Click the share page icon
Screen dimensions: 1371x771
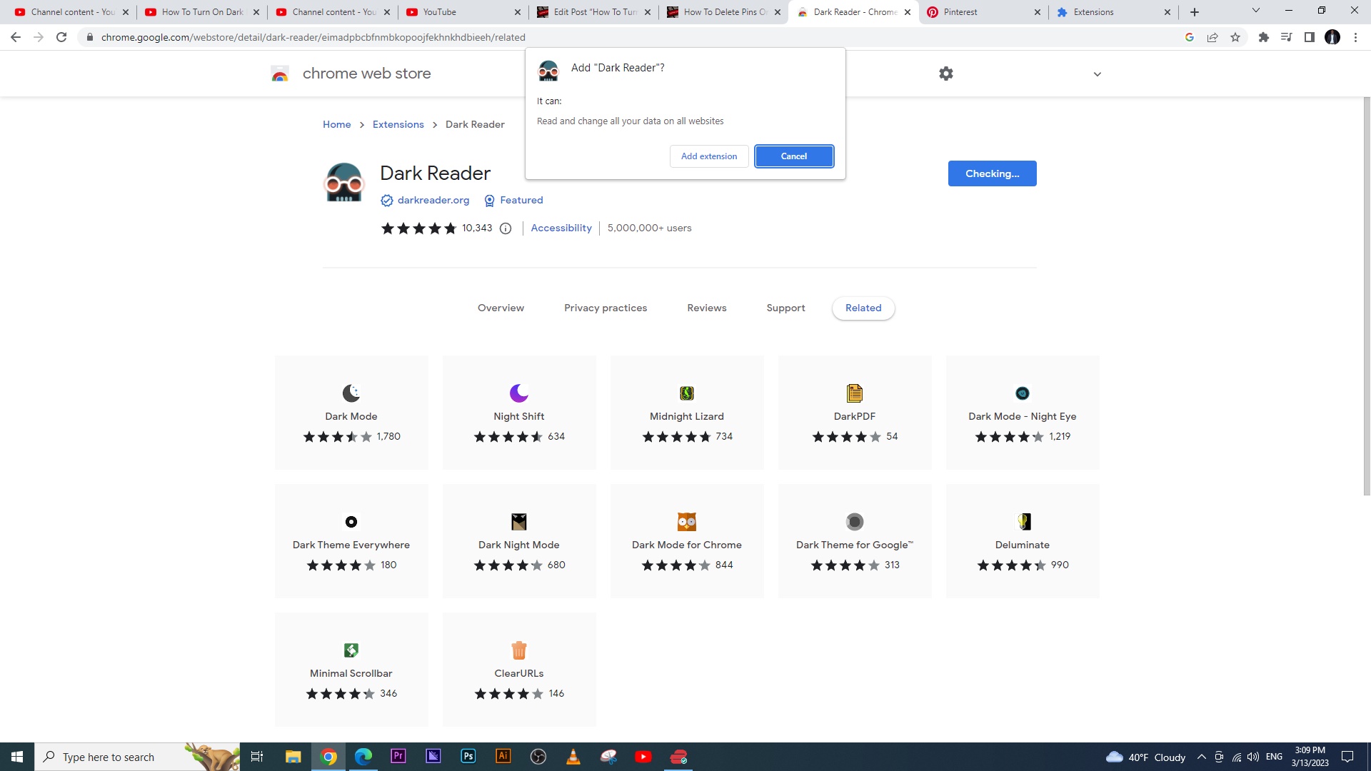[x=1212, y=37]
